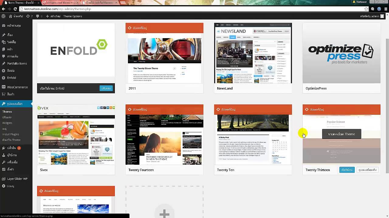Bookmark the page with star icon
This screenshot has width=389, height=218.
tap(366, 9)
